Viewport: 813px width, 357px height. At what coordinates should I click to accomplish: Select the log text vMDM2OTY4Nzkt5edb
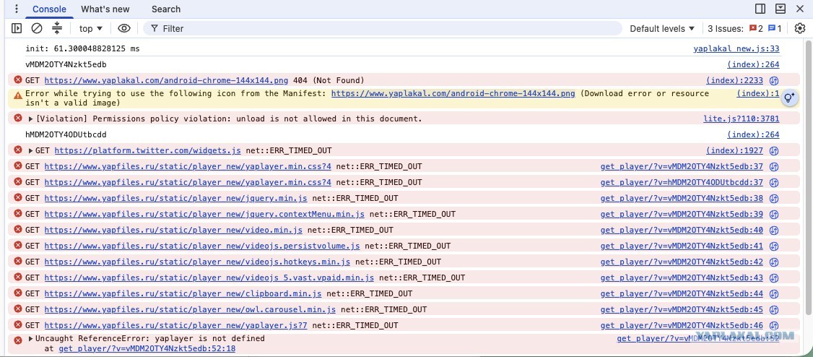coord(66,65)
